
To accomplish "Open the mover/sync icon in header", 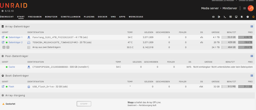I will 213,17.
